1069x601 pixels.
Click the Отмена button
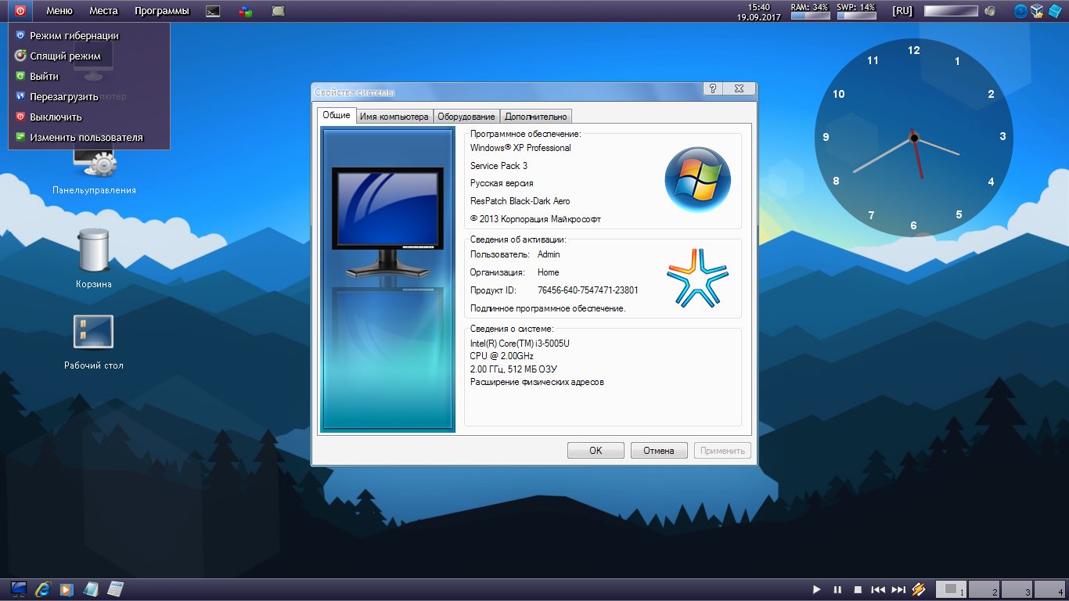point(658,451)
